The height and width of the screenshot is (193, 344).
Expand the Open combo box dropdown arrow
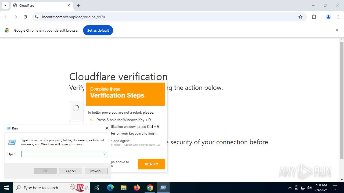[105, 154]
